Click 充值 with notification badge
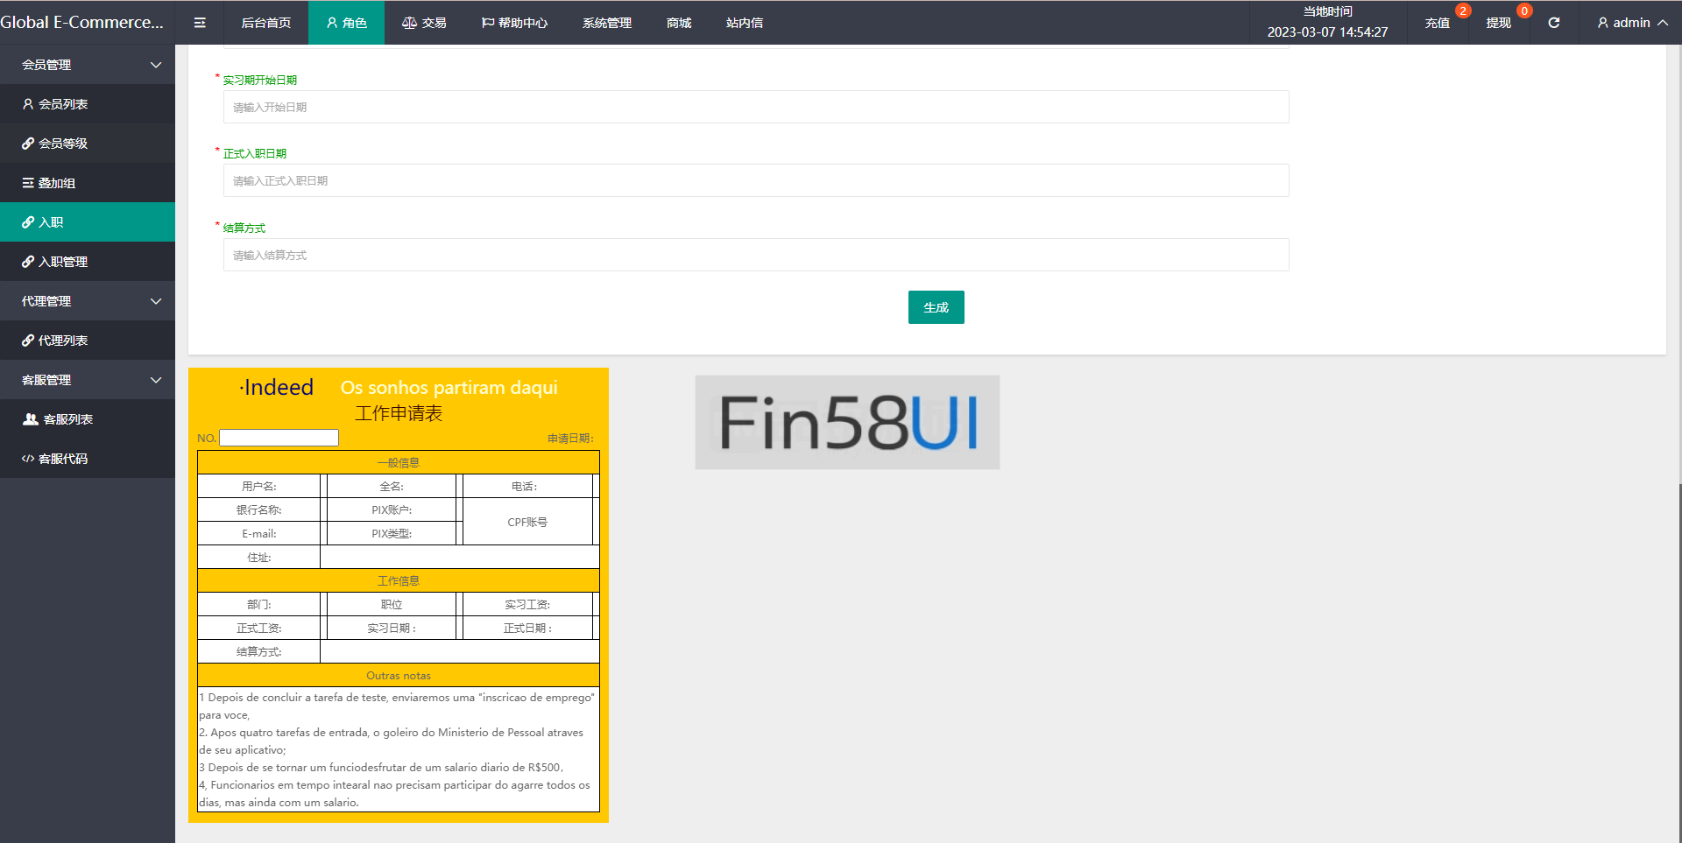Image resolution: width=1682 pixels, height=843 pixels. [x=1437, y=23]
